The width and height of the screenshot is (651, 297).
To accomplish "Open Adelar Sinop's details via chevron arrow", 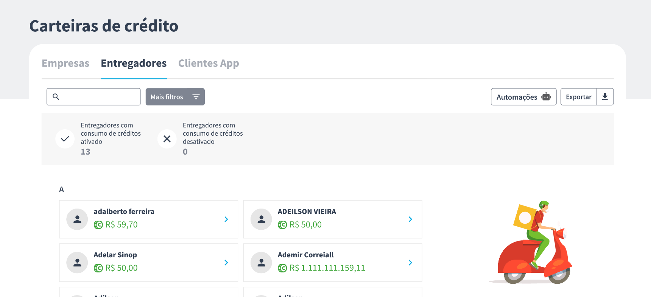I will [226, 263].
